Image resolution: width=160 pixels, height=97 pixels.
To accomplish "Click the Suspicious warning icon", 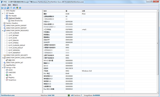I will [x=7, y=80].
